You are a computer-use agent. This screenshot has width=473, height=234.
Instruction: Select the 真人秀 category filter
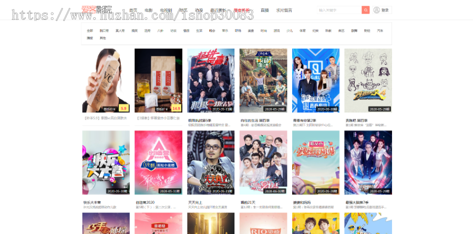[x=120, y=31]
